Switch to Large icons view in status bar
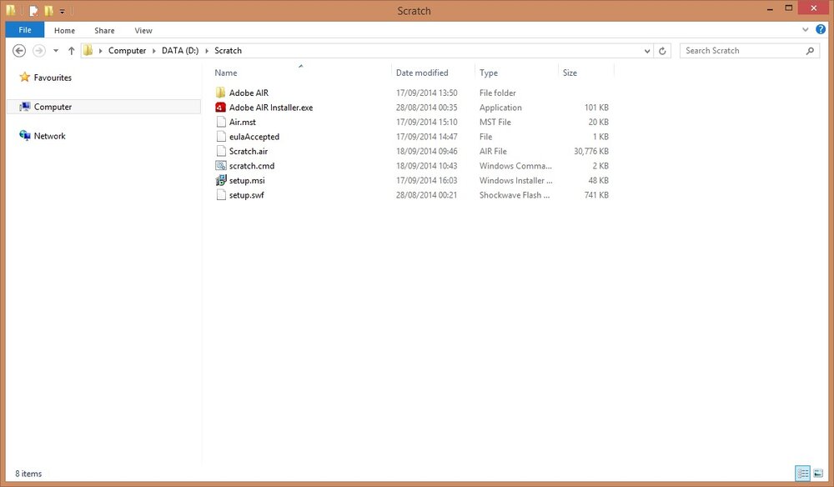This screenshot has height=487, width=834. click(818, 473)
